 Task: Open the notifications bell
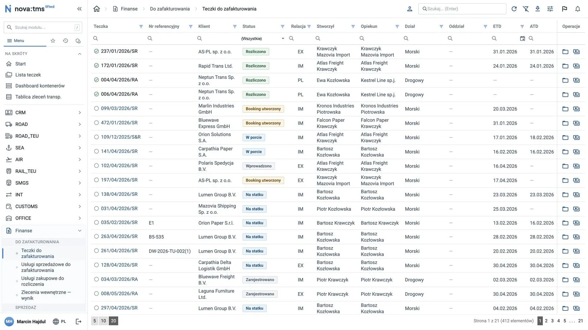point(578,9)
